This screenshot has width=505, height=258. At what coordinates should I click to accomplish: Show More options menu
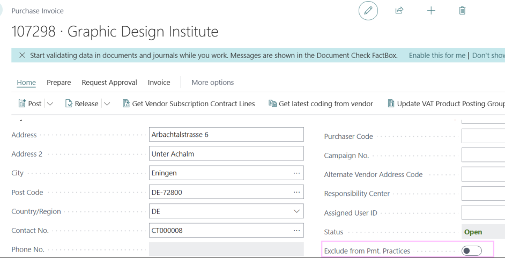tap(213, 83)
